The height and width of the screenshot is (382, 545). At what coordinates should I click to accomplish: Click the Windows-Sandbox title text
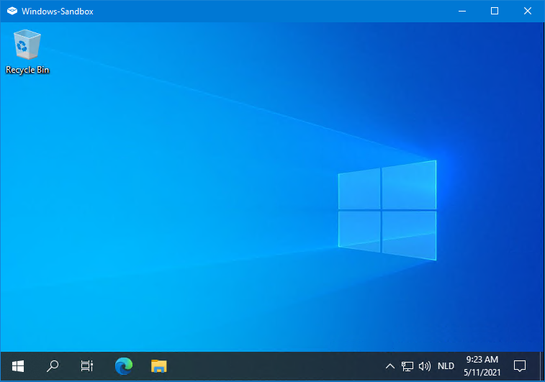tap(58, 12)
